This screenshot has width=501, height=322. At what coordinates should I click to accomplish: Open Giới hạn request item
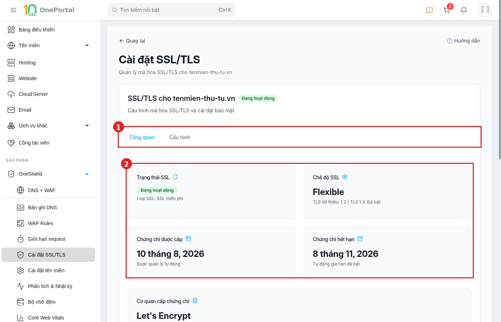pyautogui.click(x=48, y=239)
